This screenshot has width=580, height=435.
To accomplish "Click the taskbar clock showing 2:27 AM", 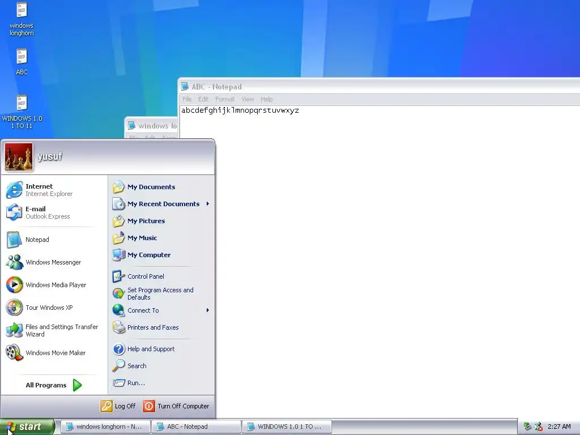I will point(559,427).
